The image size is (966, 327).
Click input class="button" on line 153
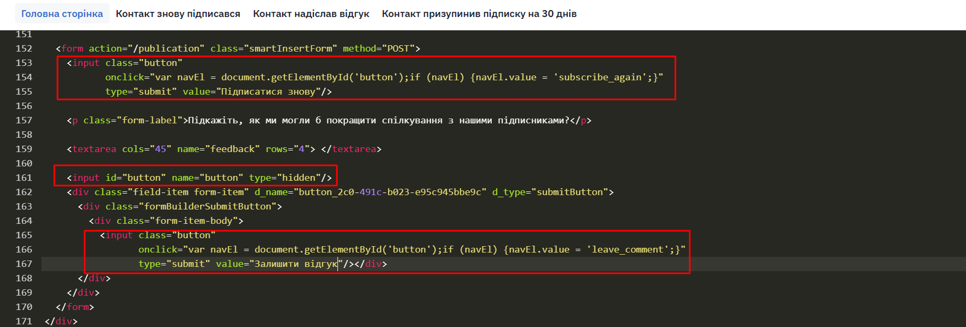coord(125,63)
